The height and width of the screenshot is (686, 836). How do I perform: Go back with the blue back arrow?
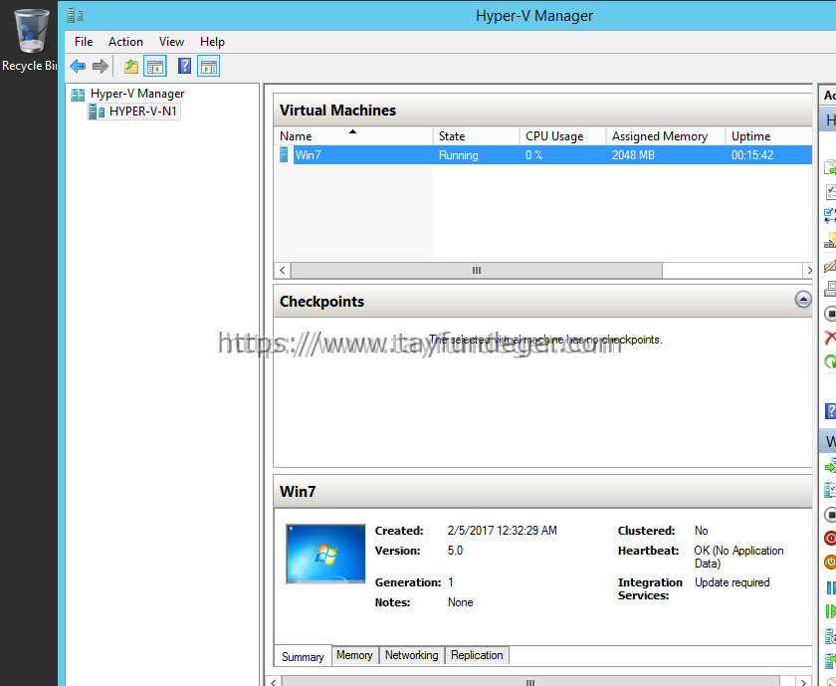[x=78, y=66]
